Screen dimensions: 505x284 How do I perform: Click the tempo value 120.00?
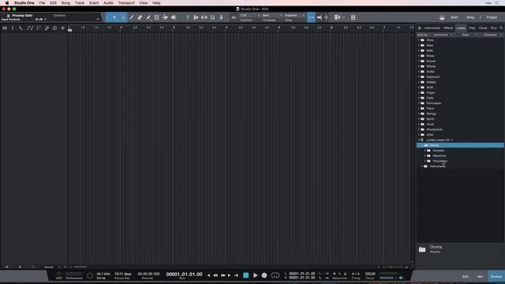370,274
